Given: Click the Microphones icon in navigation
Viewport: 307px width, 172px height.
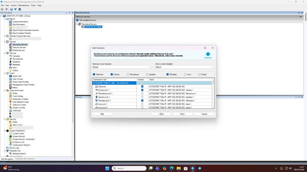Looking at the screenshot, I should [10, 59].
